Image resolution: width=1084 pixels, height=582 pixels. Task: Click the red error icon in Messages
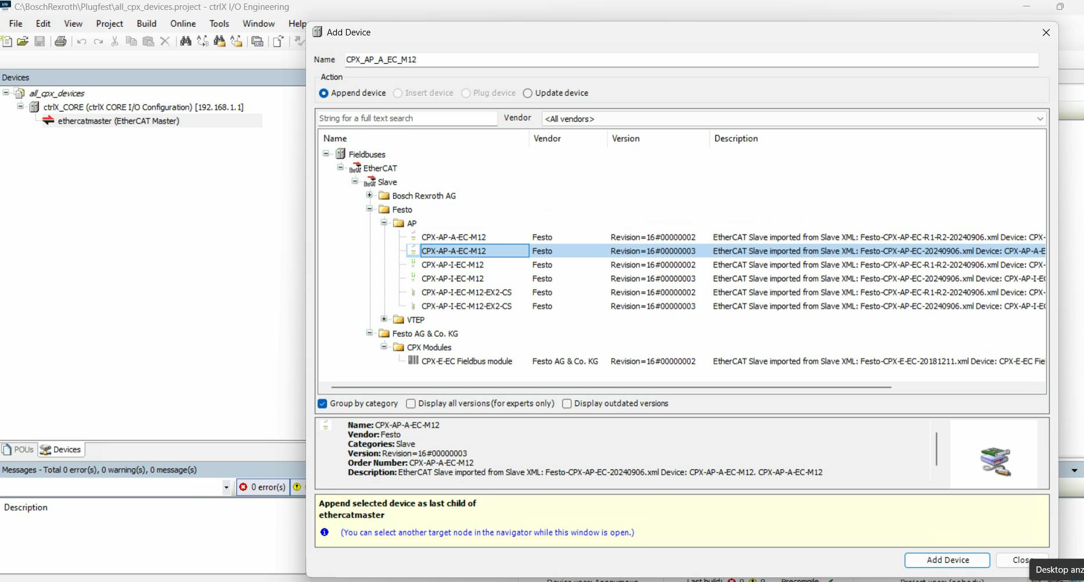(243, 487)
